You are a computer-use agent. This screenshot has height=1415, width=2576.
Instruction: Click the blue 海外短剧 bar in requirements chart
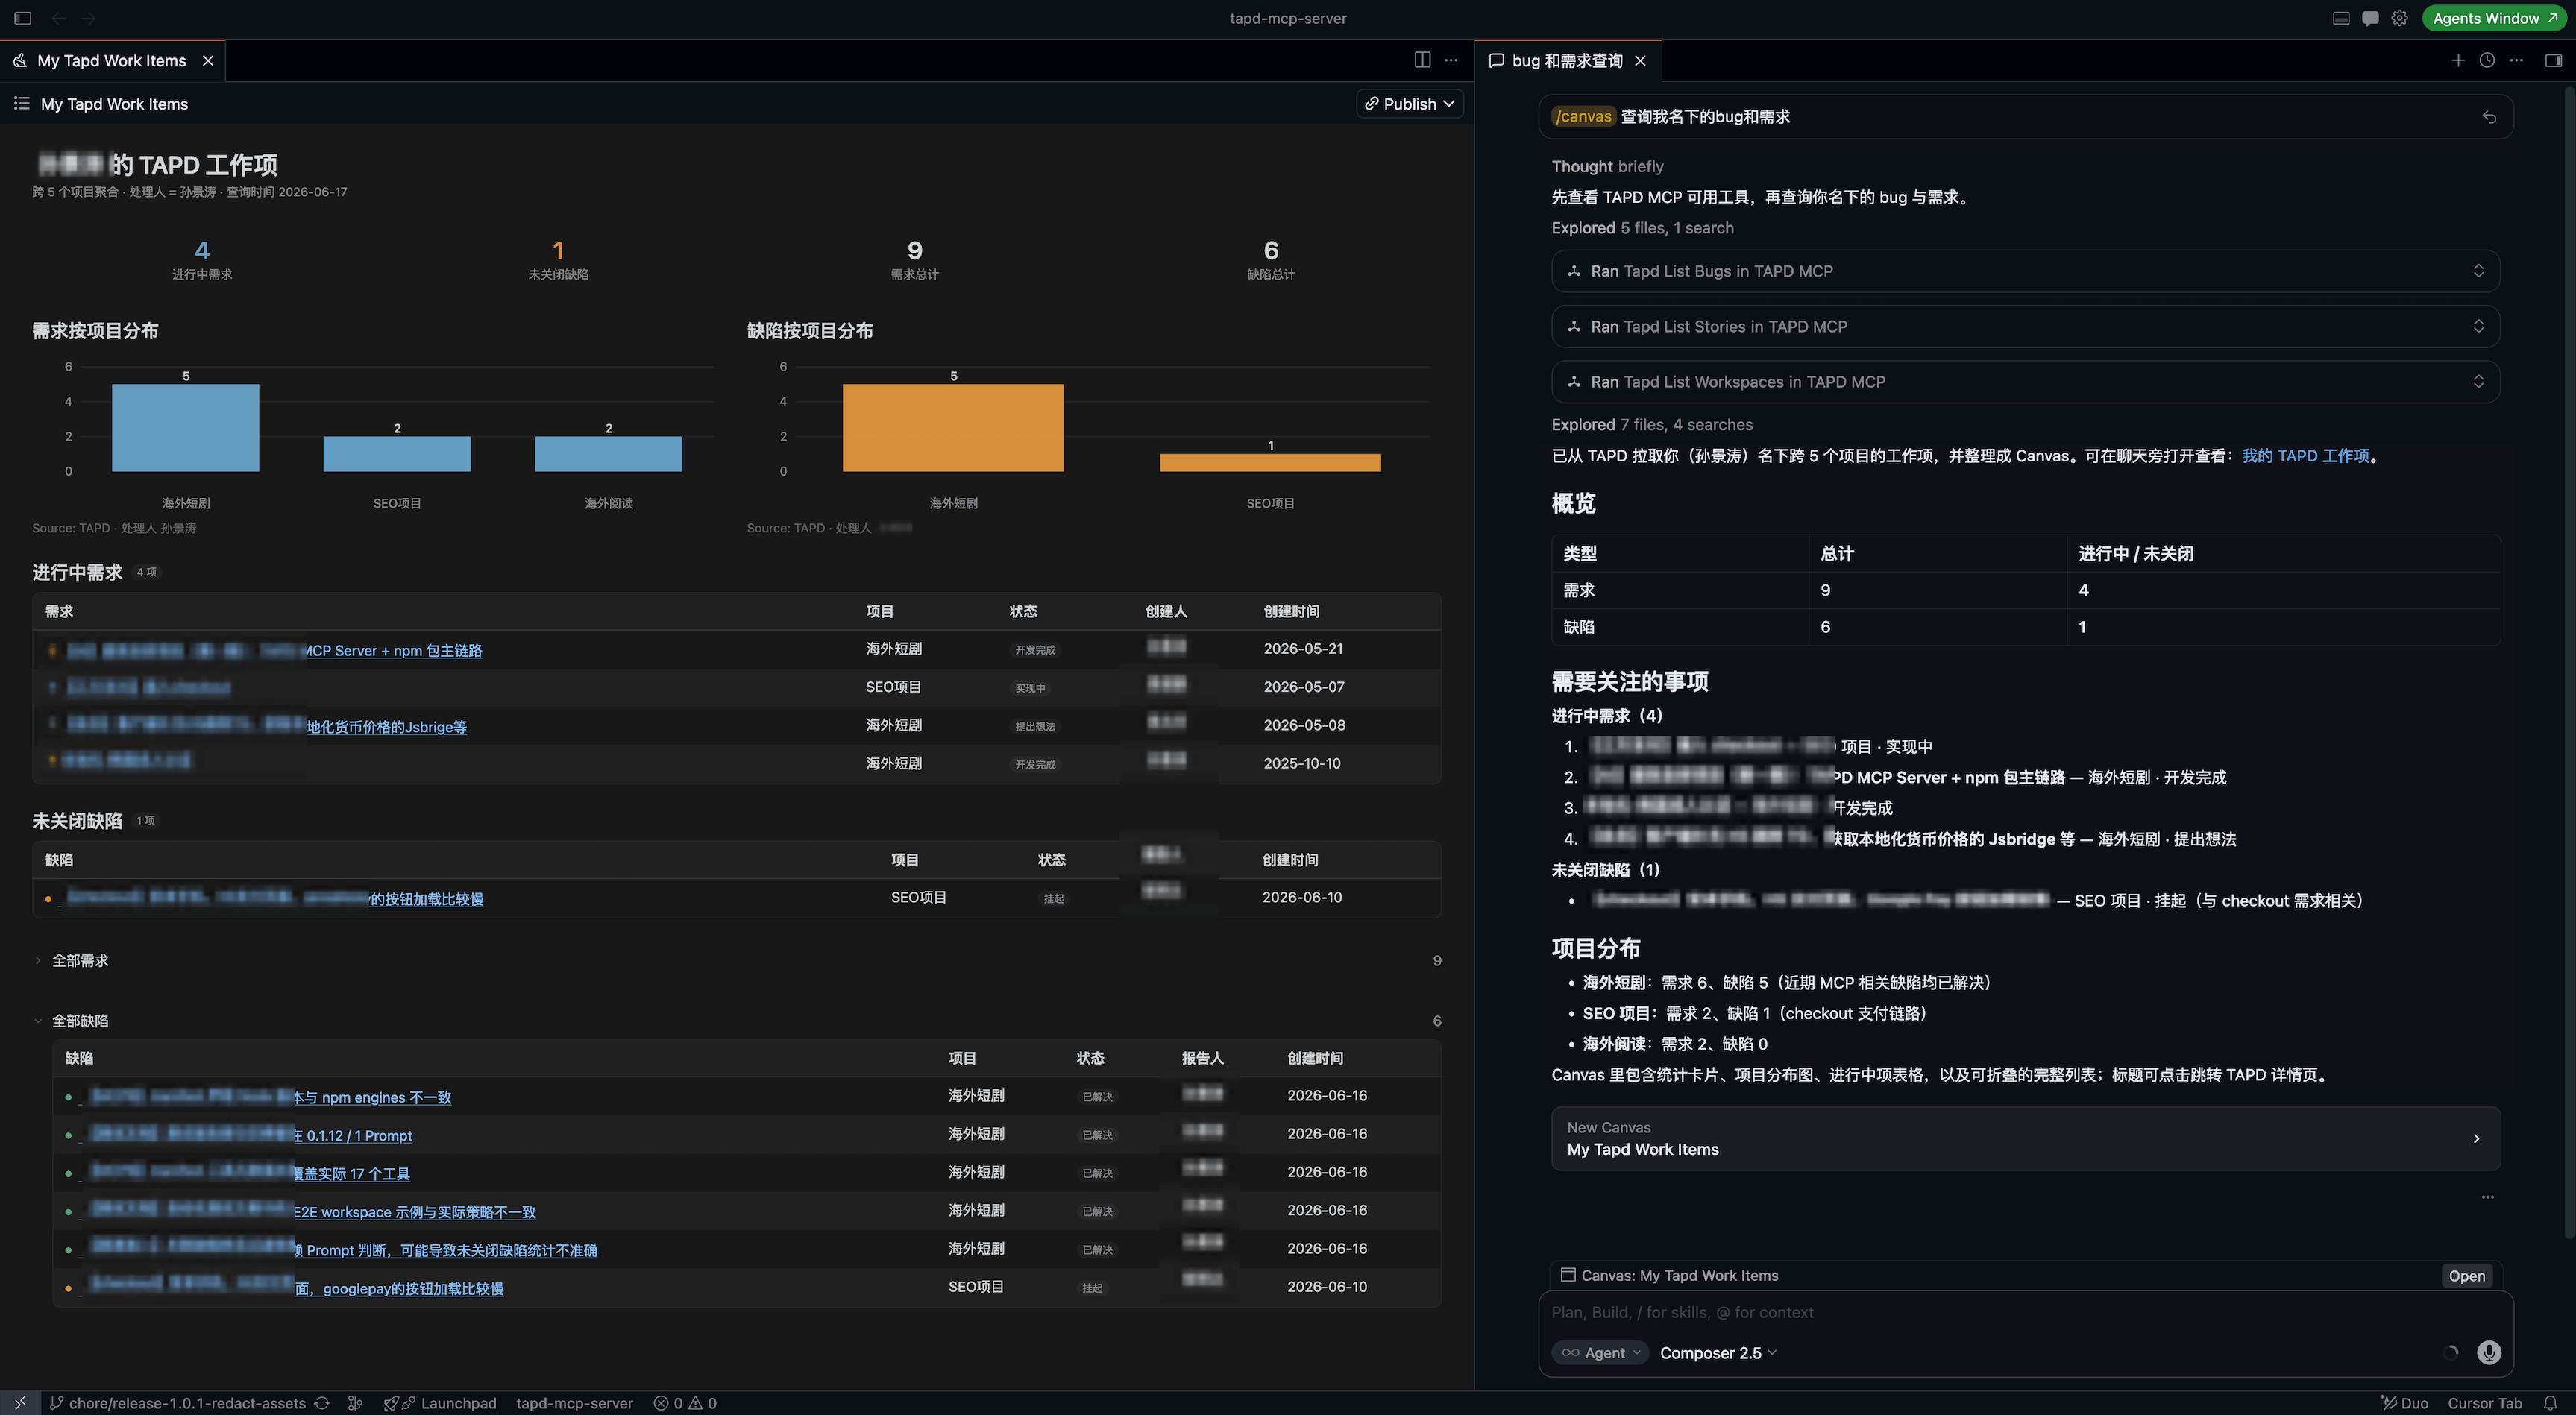click(x=185, y=428)
